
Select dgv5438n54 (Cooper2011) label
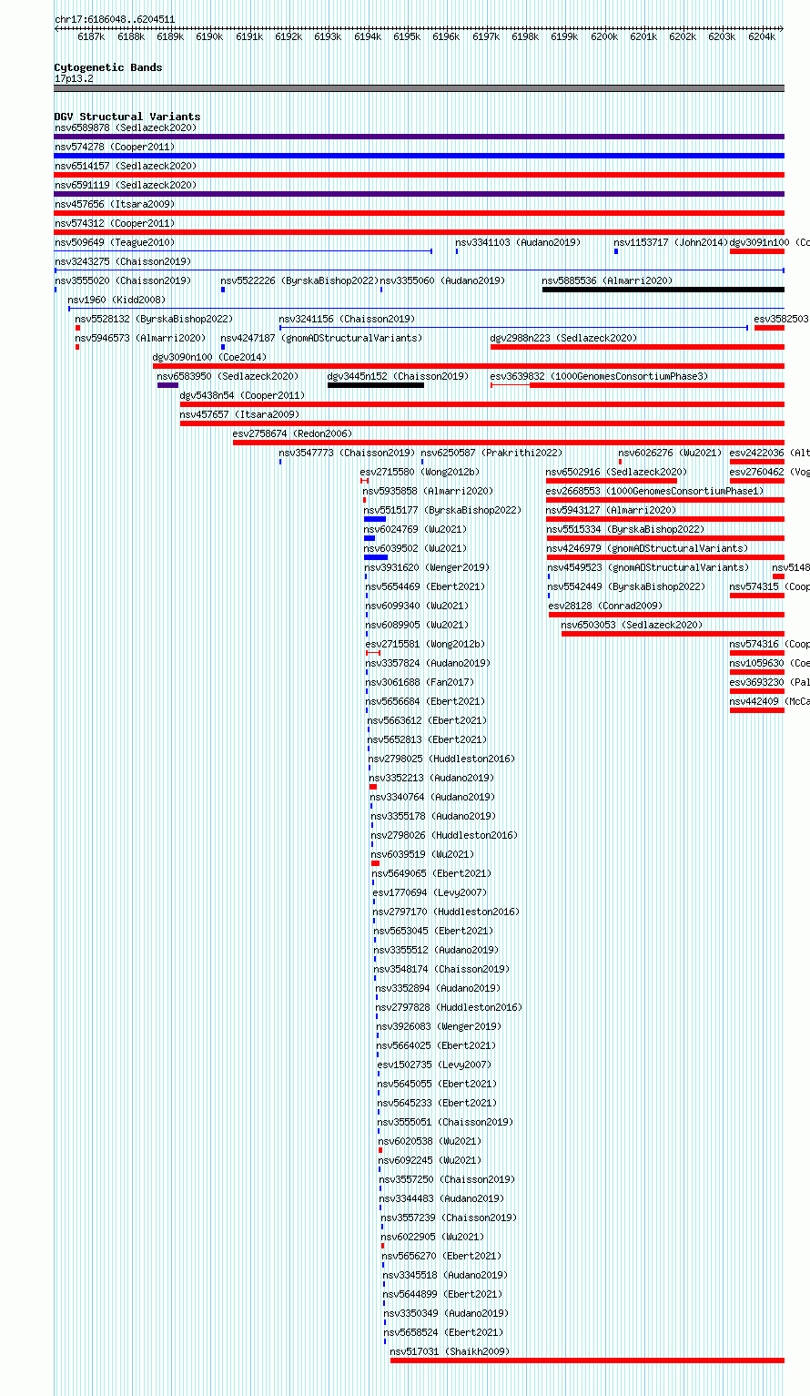point(243,396)
